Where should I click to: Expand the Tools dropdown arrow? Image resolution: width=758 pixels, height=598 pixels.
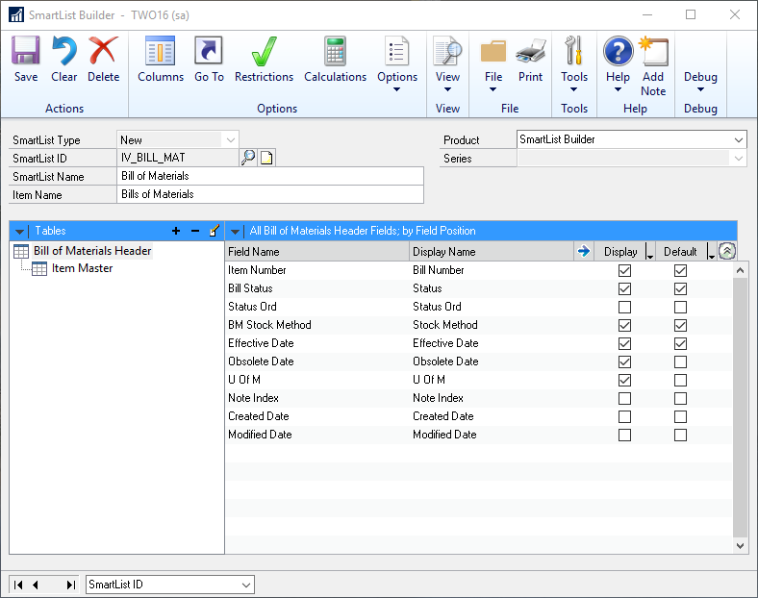(x=574, y=89)
